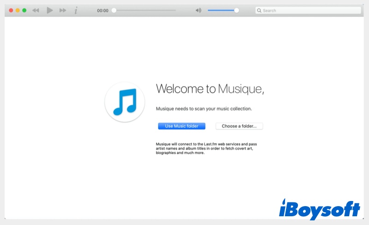The height and width of the screenshot is (225, 369).
Task: Mute audio with the speaker icon
Action: point(198,10)
